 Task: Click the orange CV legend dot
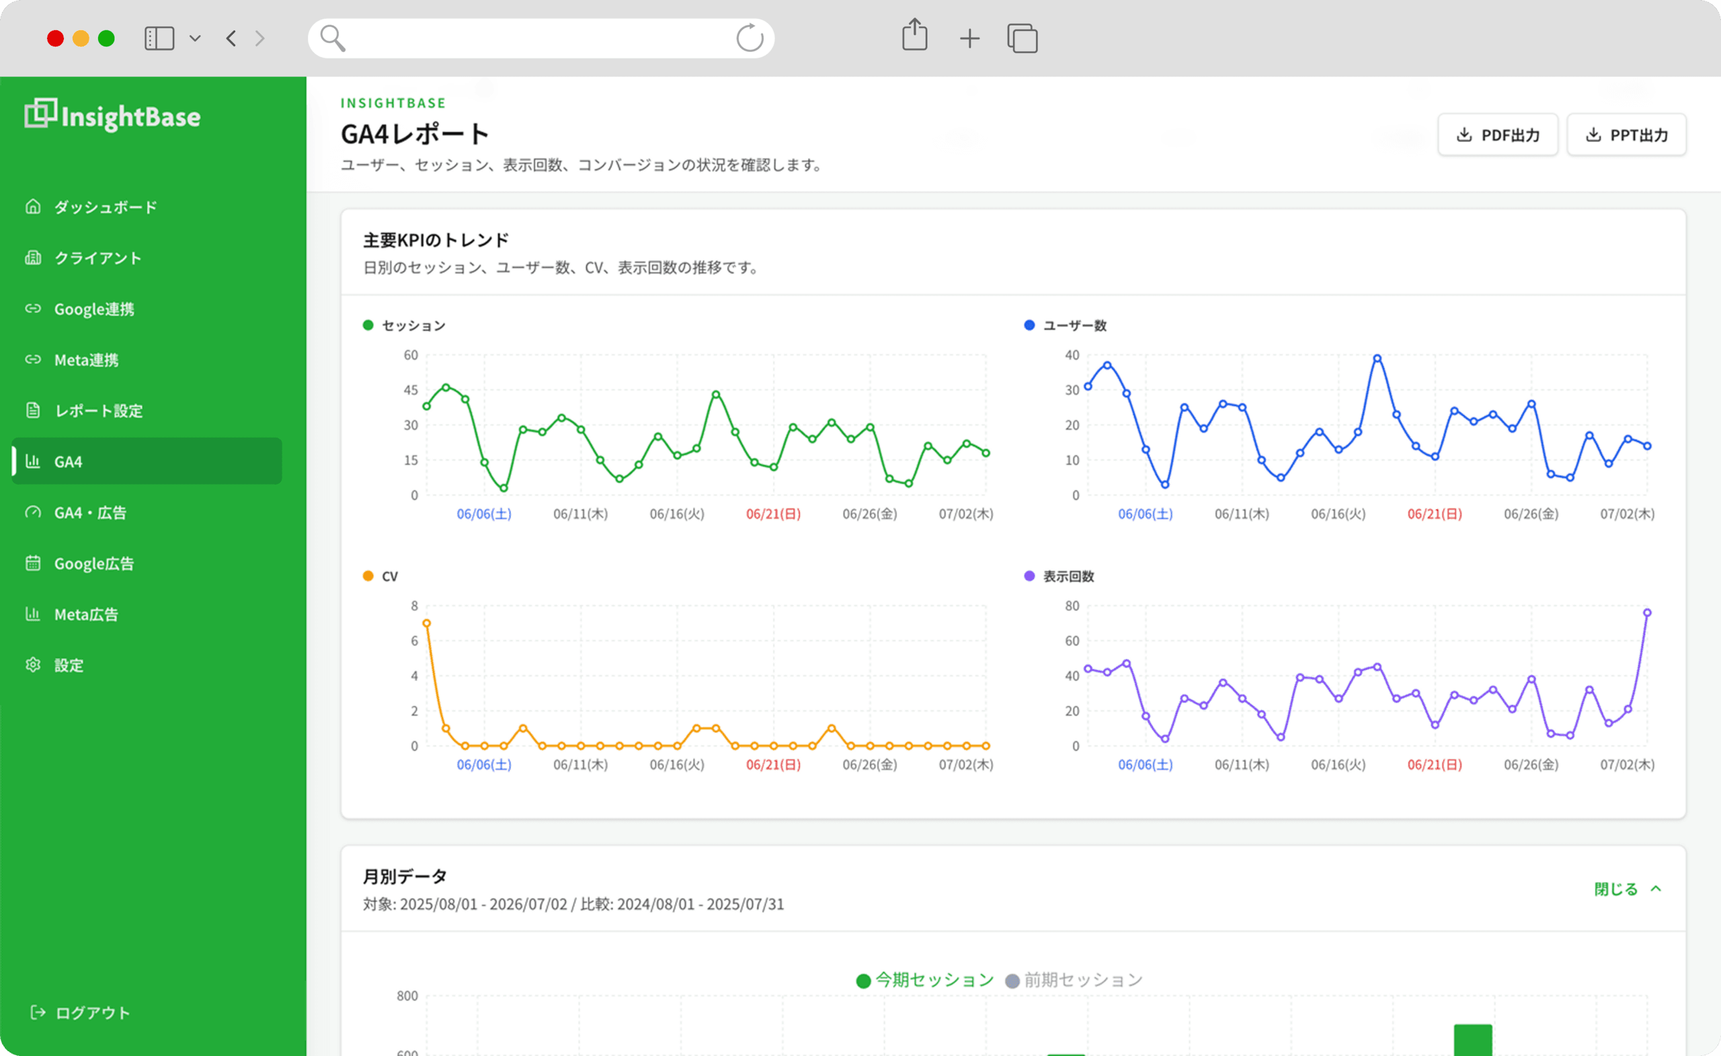tap(368, 575)
